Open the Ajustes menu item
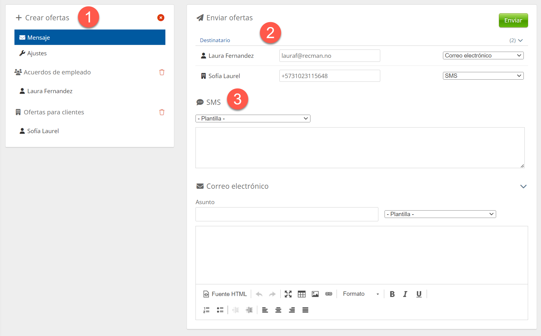The height and width of the screenshot is (336, 541). [x=37, y=53]
